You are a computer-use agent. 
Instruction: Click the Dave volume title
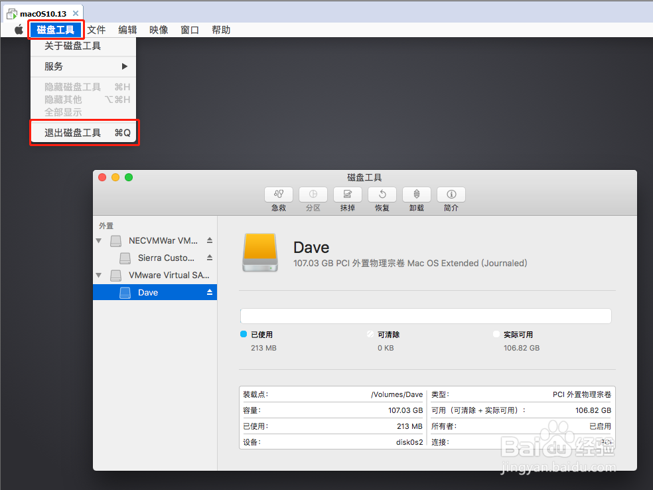click(311, 248)
